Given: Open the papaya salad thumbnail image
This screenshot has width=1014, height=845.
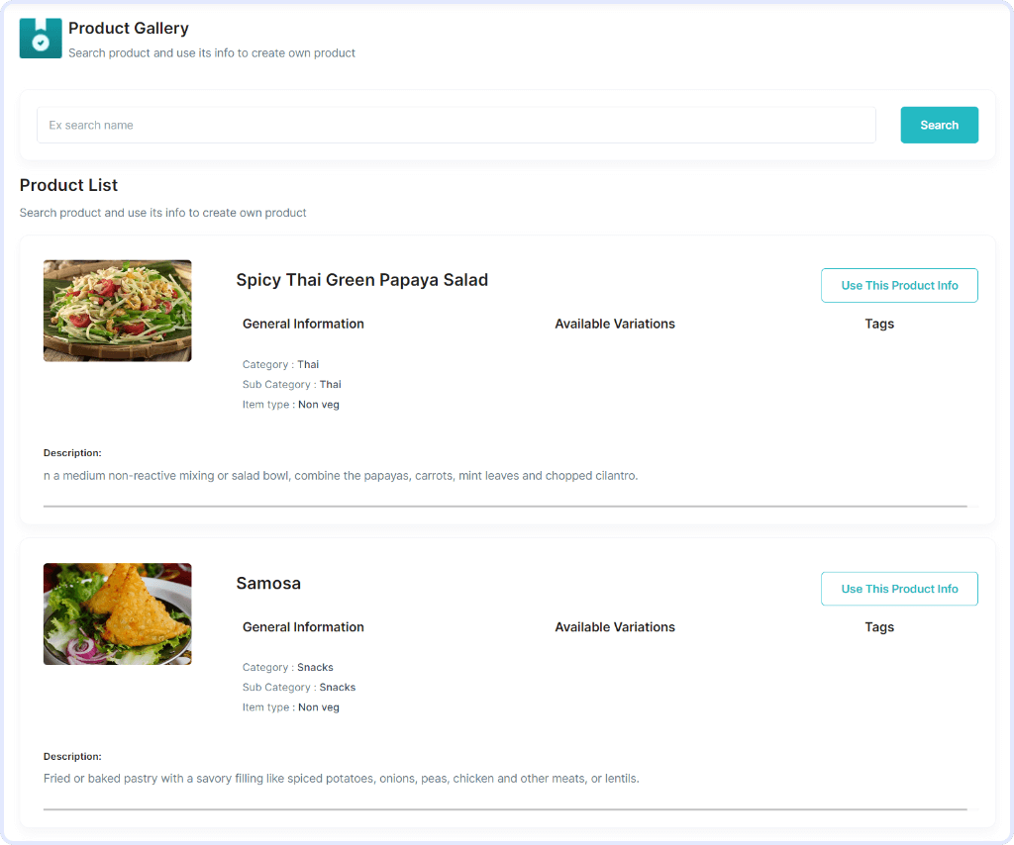Looking at the screenshot, I should 118,311.
